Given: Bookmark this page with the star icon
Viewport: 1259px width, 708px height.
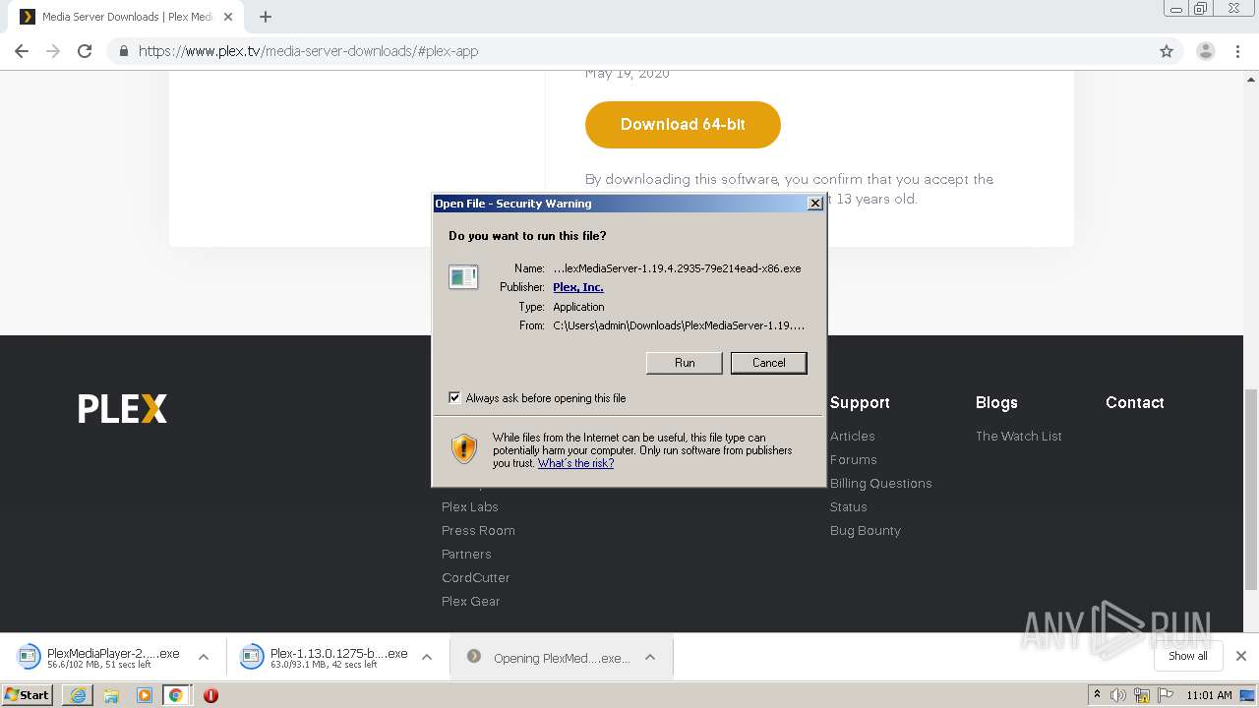Looking at the screenshot, I should pyautogui.click(x=1167, y=51).
